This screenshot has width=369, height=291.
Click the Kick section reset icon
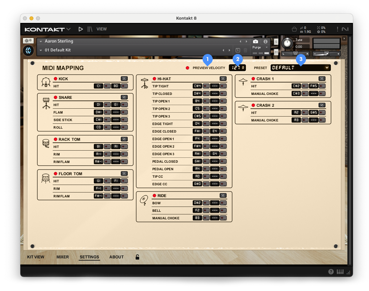click(x=124, y=79)
